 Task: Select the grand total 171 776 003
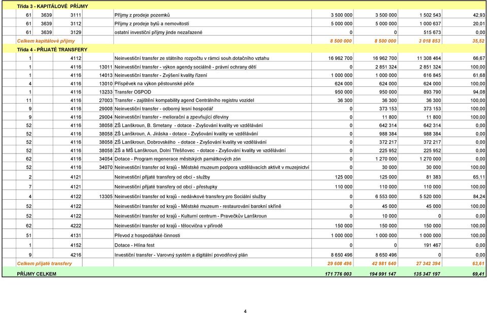coord(338,274)
